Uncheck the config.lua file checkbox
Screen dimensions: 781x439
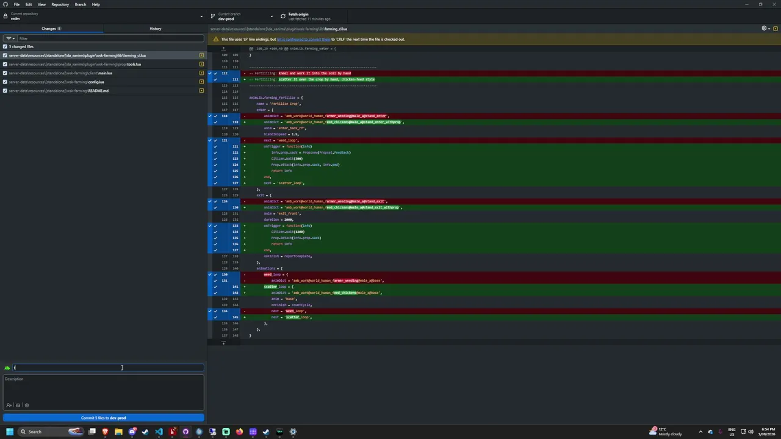[5, 82]
